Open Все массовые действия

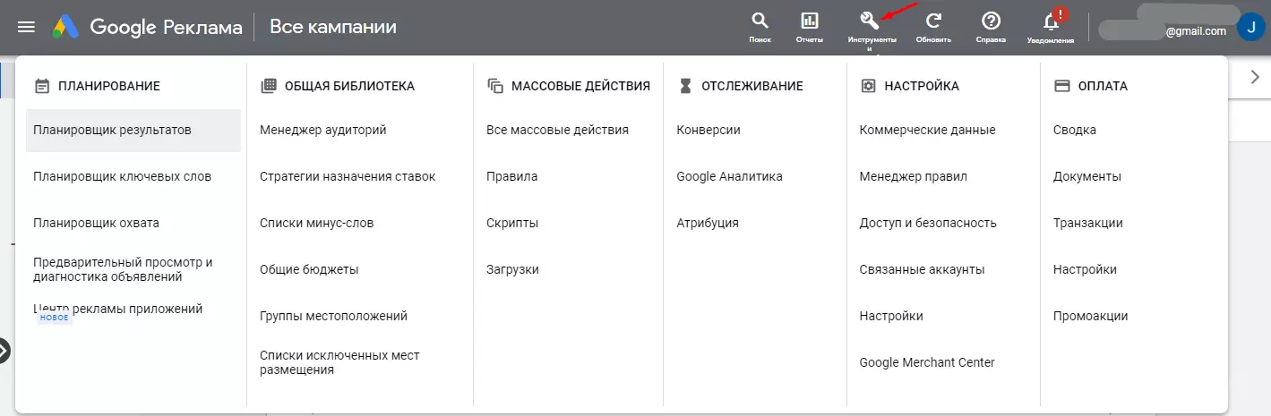click(x=557, y=130)
